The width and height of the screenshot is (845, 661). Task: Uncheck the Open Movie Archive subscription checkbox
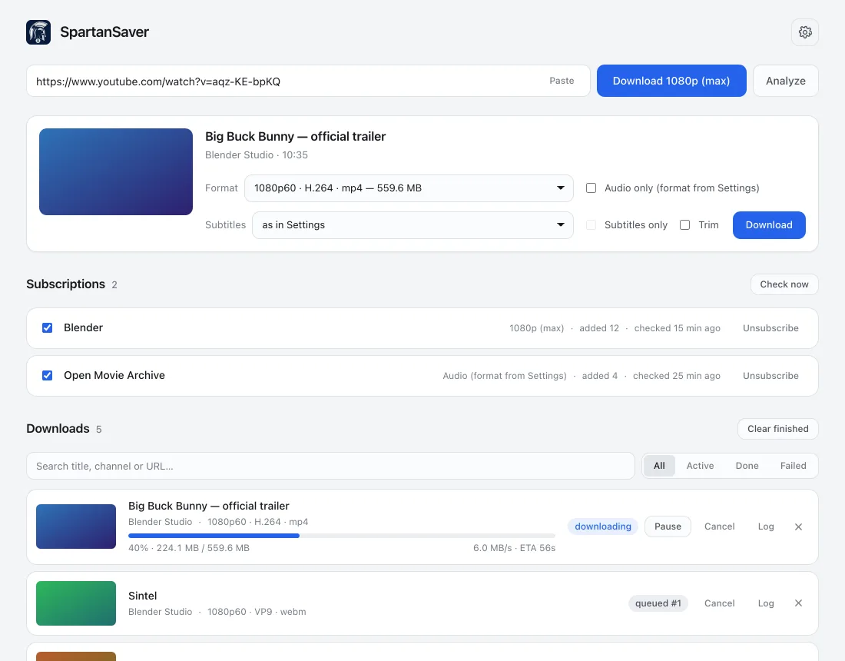[x=48, y=375]
